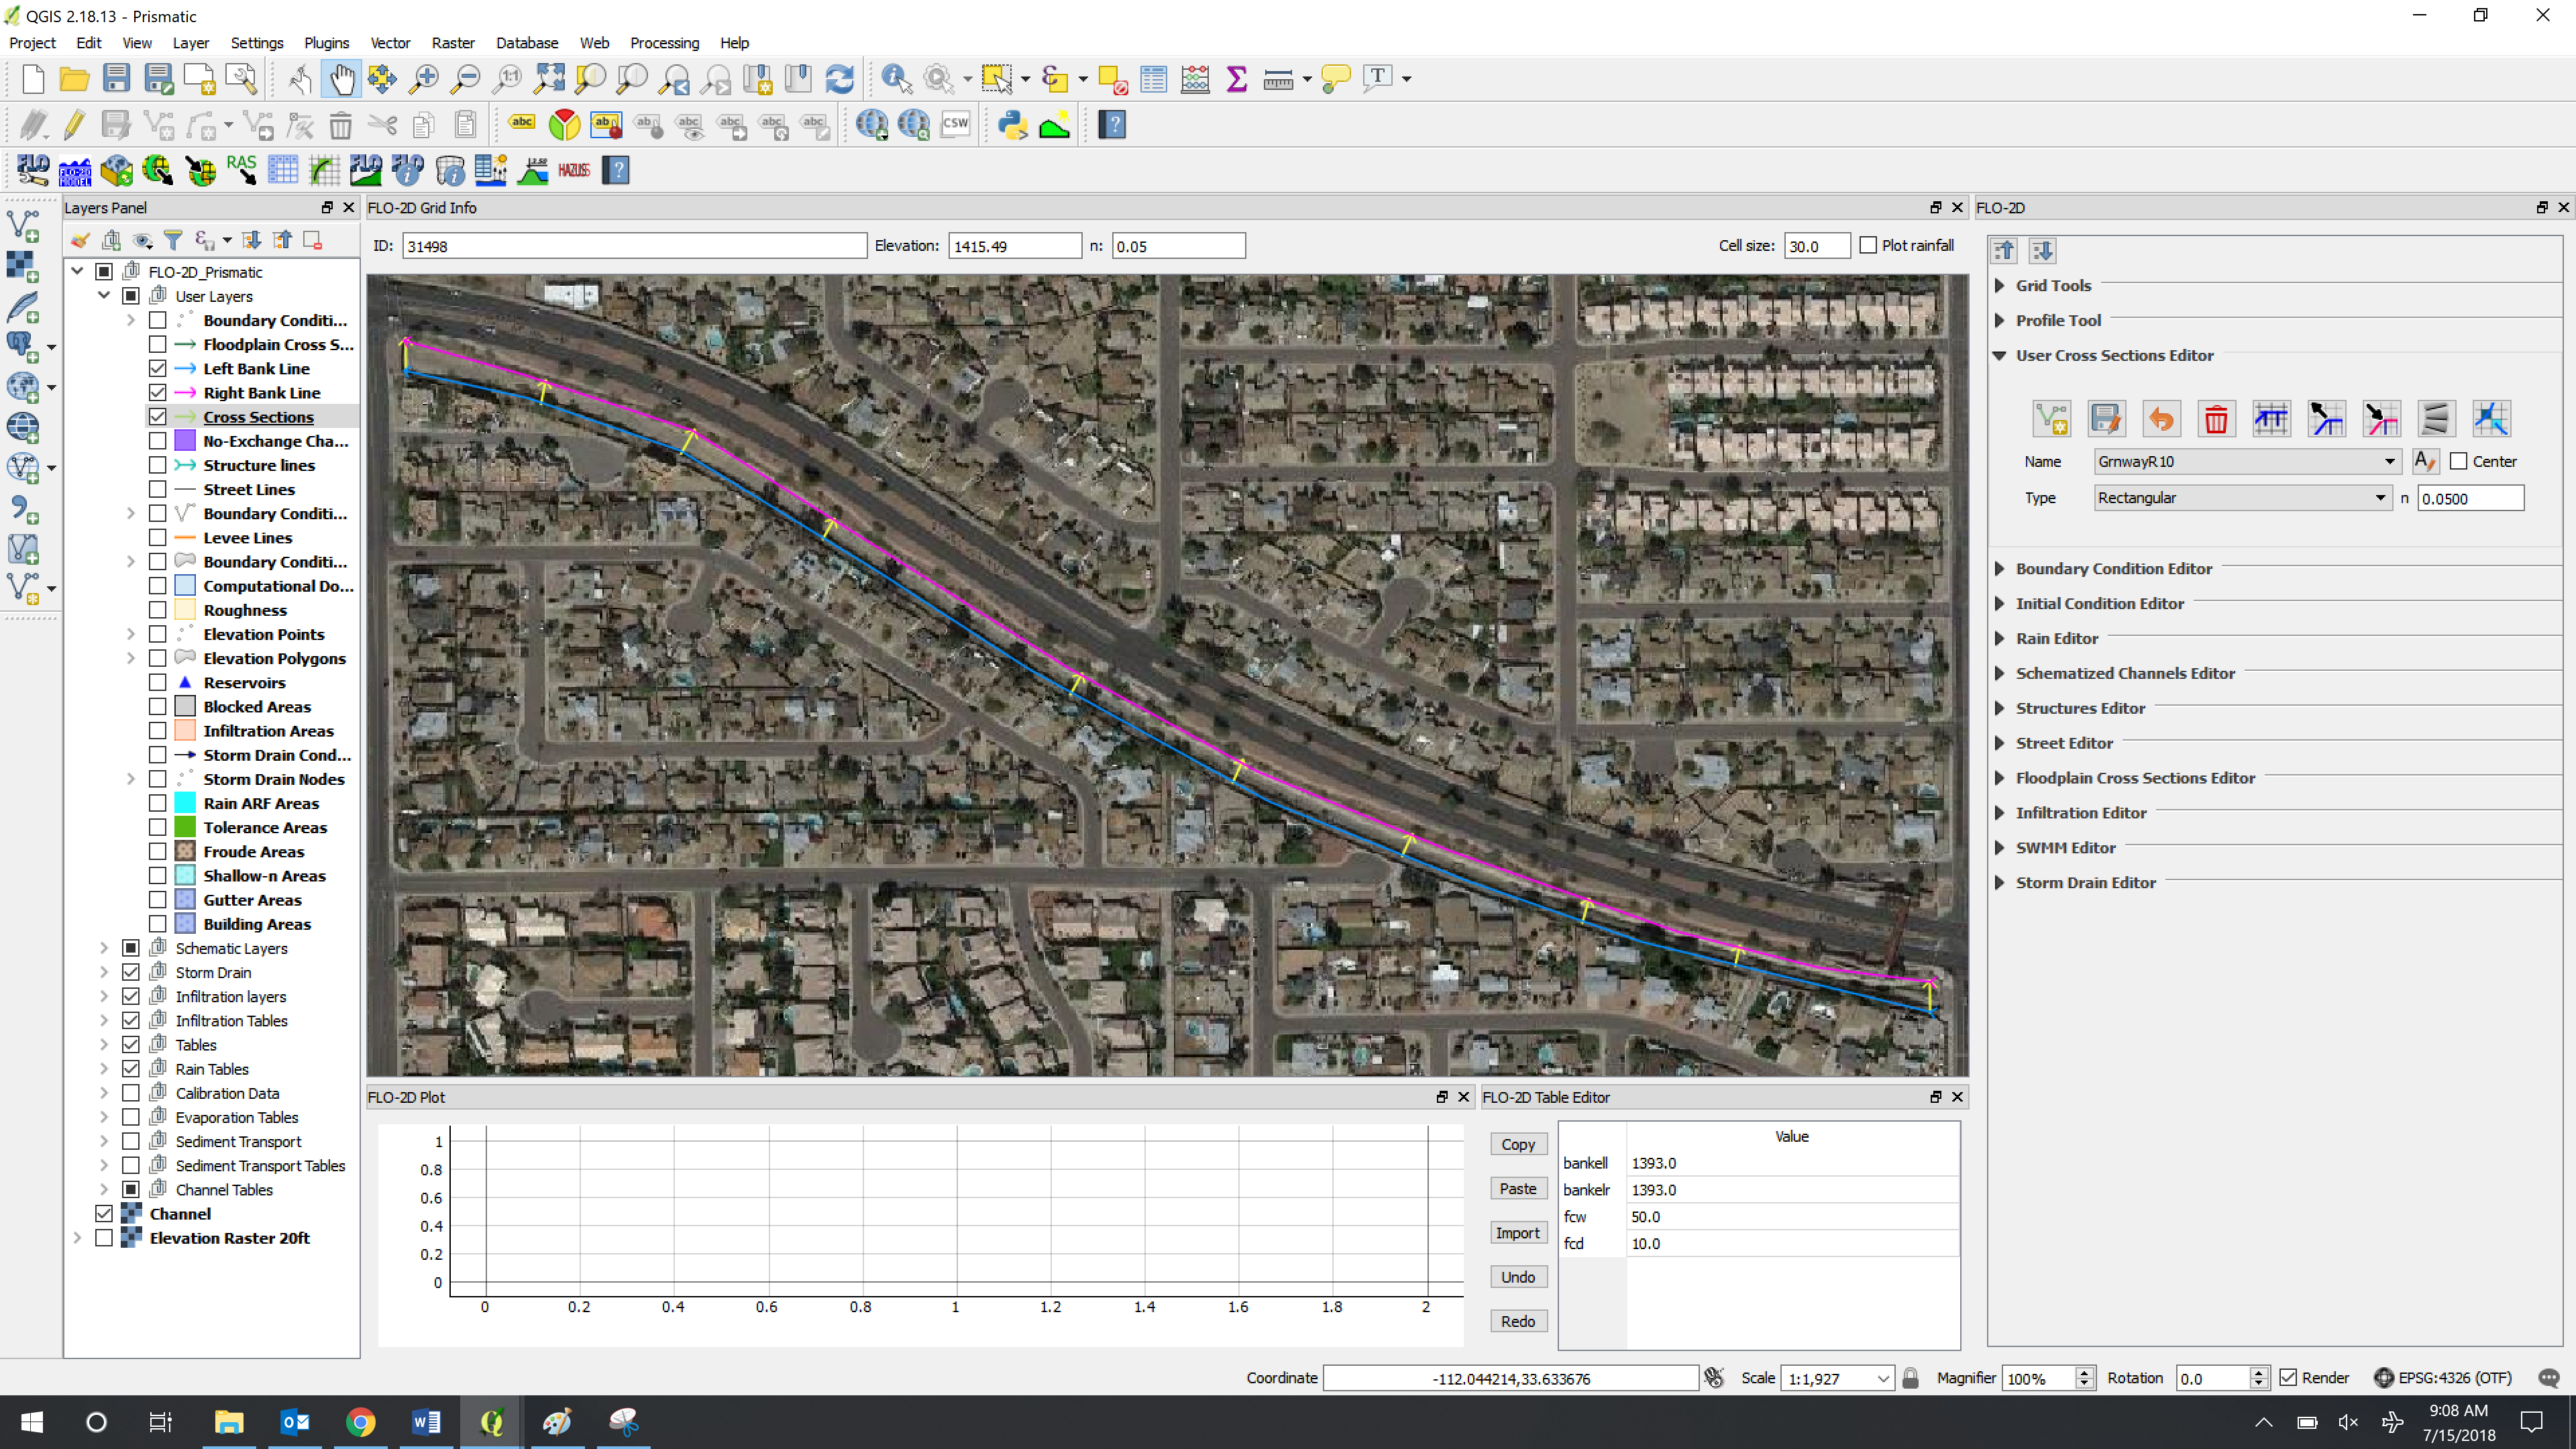
Task: Click the orange revert changes arrow icon
Action: (x=2160, y=419)
